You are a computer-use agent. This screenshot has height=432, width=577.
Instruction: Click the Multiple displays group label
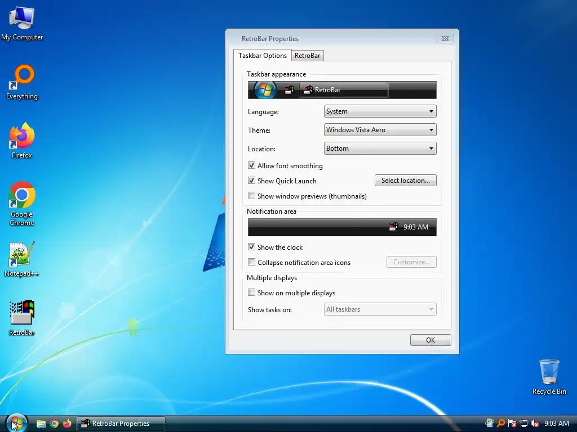click(x=272, y=278)
